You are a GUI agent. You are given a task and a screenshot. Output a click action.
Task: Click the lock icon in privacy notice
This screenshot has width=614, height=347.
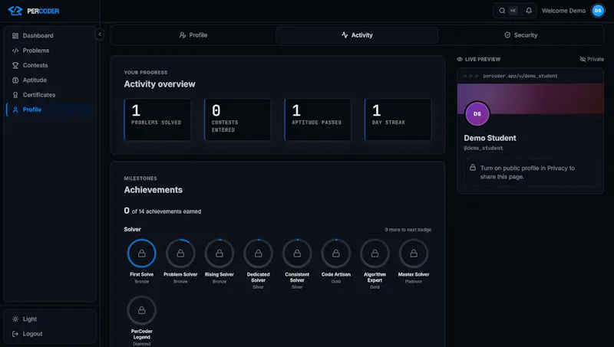tap(473, 168)
